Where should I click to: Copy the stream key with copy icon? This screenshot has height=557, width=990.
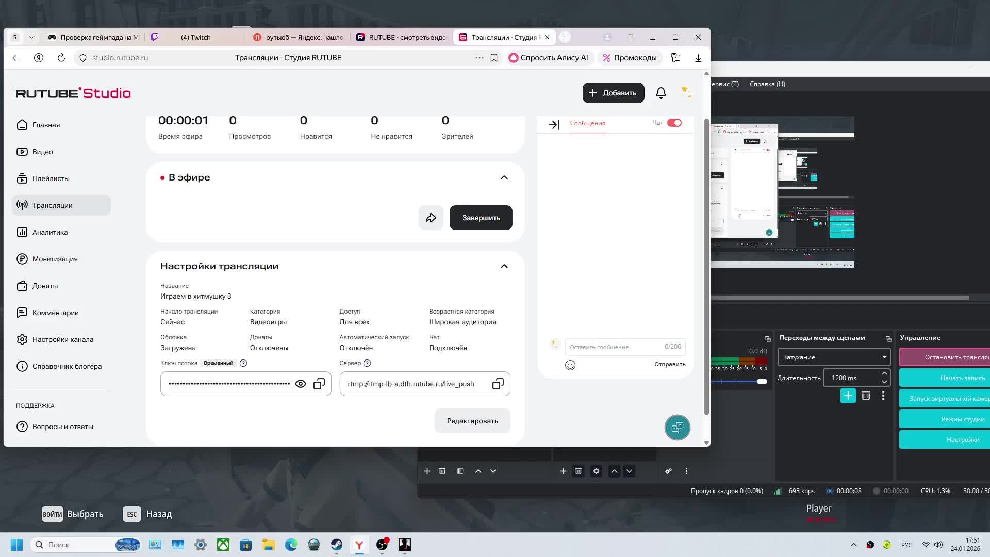(319, 384)
